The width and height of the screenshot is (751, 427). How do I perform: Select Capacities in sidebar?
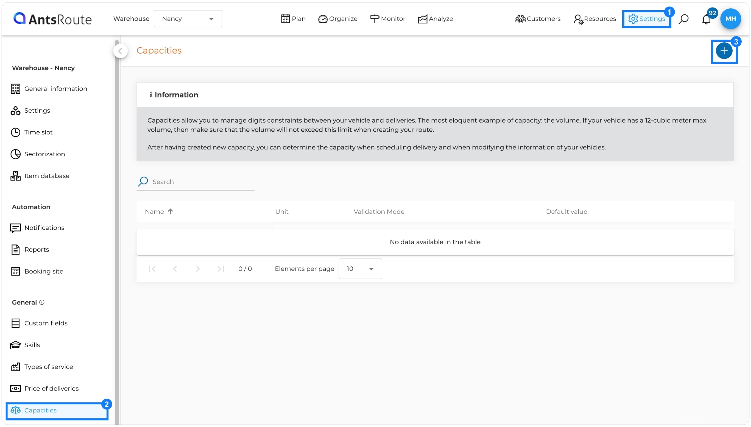[57, 411]
